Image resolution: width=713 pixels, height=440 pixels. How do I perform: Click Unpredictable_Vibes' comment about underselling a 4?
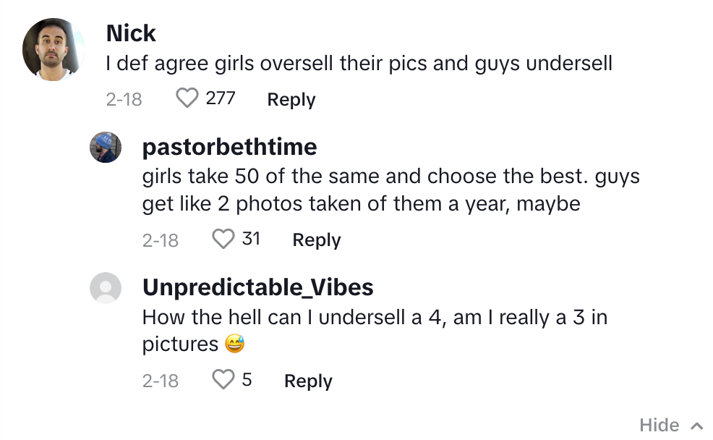point(374,330)
